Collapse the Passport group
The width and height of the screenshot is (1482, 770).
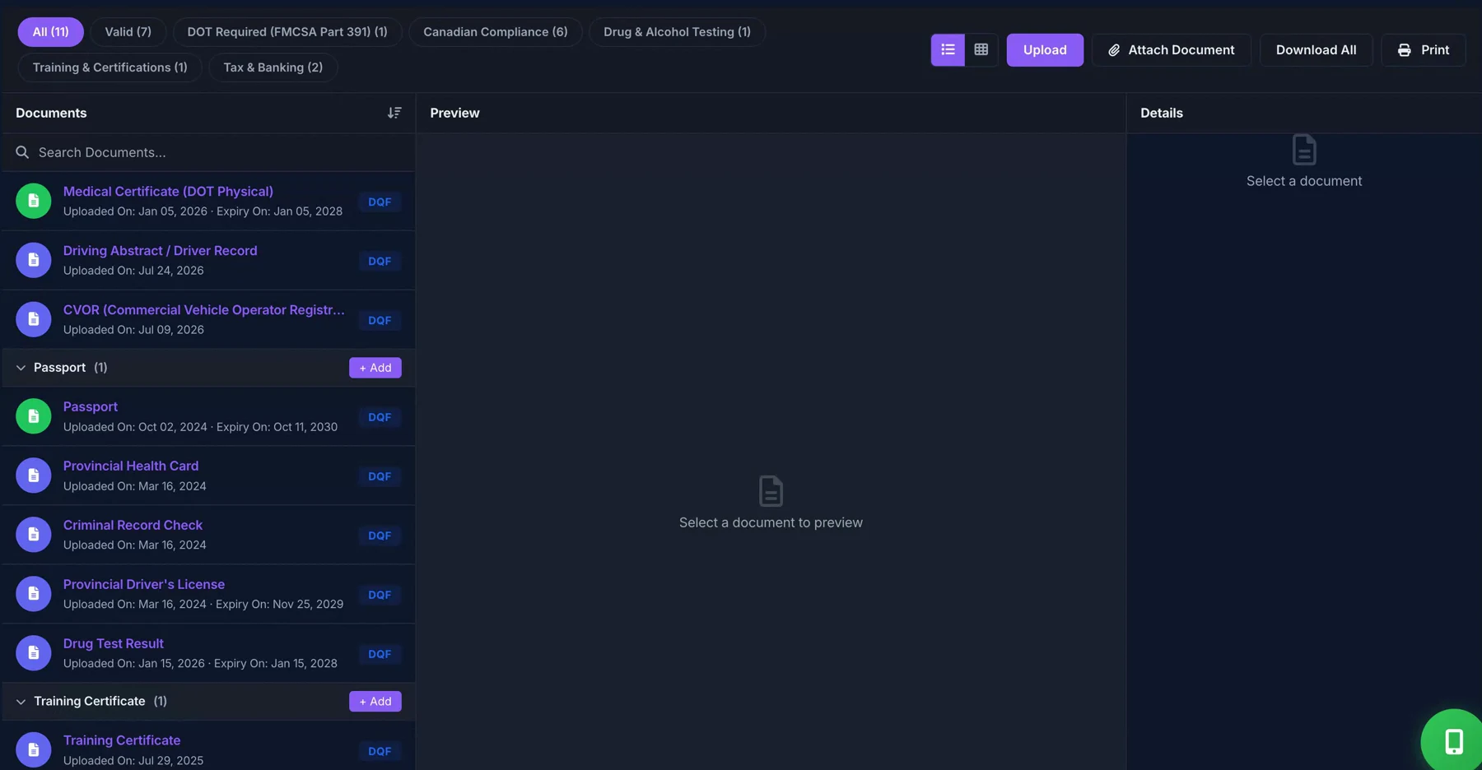21,368
